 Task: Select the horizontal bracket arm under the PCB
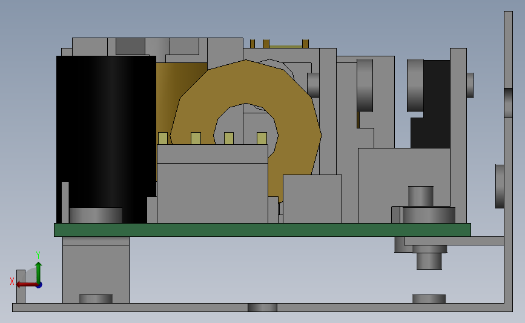(x=454, y=241)
